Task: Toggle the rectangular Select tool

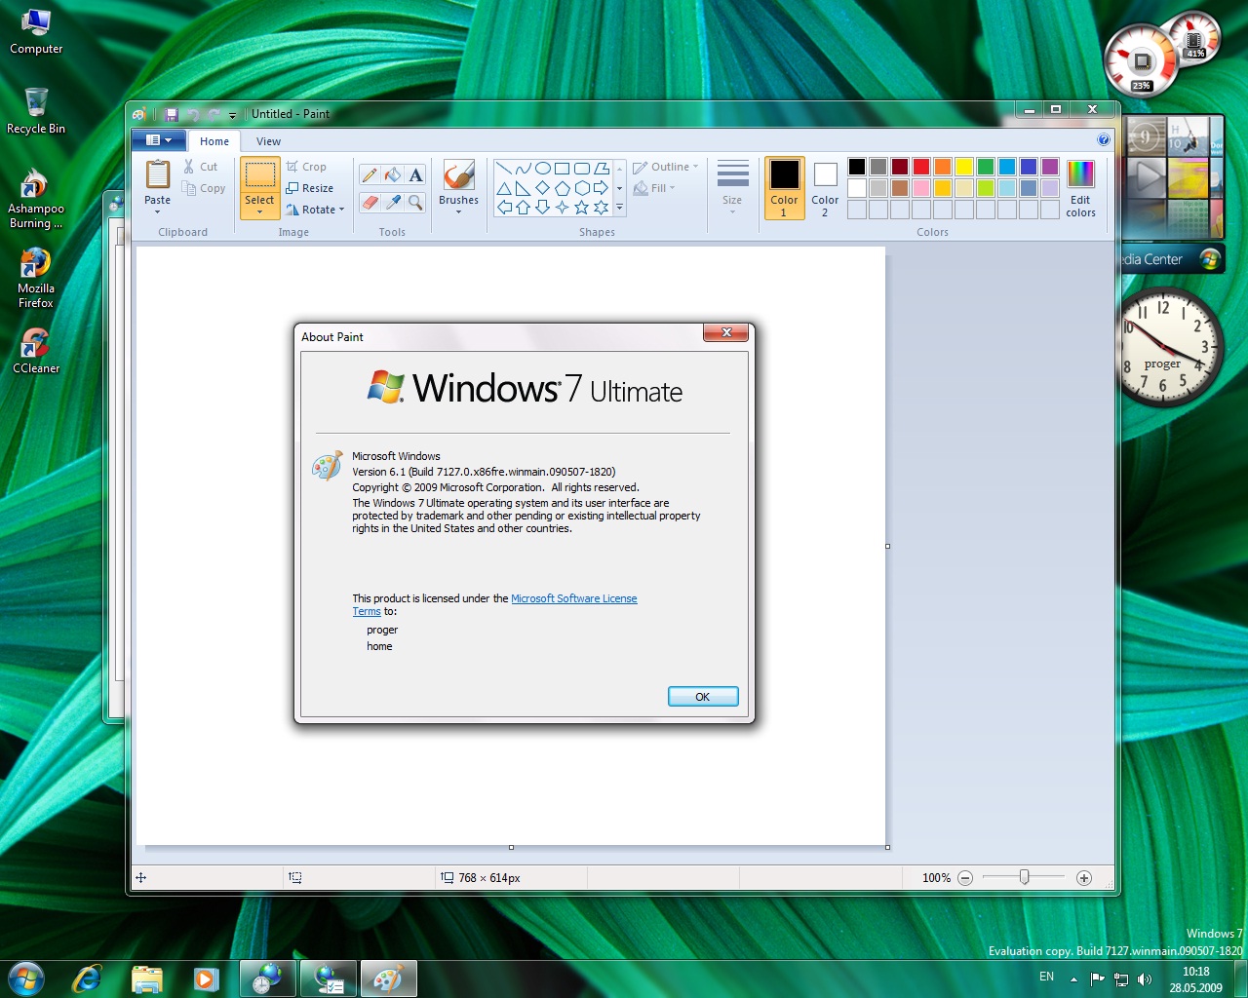Action: pyautogui.click(x=259, y=175)
